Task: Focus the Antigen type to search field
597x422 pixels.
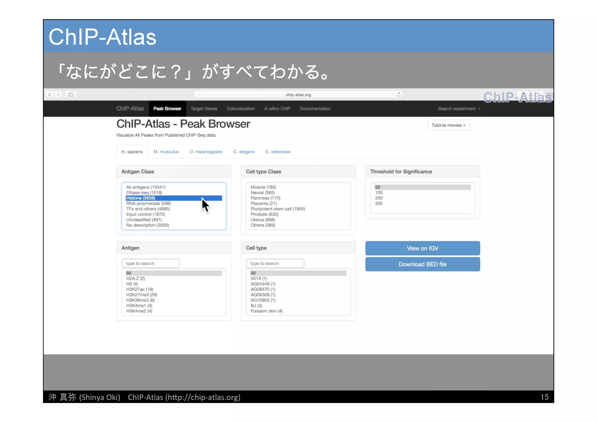Action: pos(151,263)
